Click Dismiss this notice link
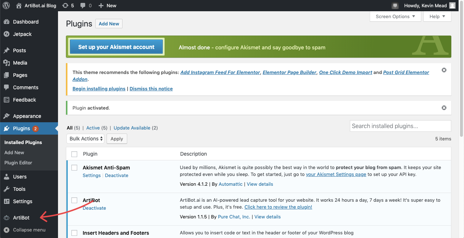Viewport: 464px width, 238px height. [x=151, y=89]
